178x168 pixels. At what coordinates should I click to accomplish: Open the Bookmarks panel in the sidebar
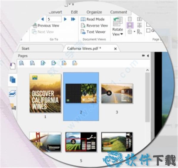pyautogui.click(x=13, y=66)
